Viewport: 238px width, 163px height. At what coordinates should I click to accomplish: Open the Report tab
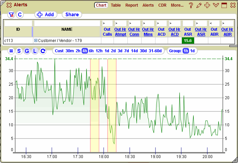[132, 5]
